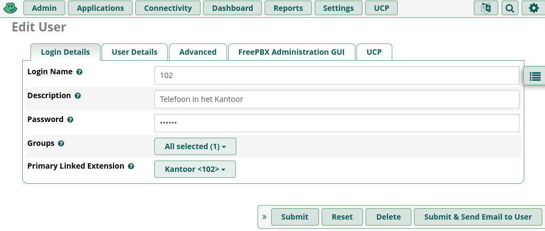Screen dimensions: 545x231
Task: Open the gear settings icon
Action: [x=534, y=8]
